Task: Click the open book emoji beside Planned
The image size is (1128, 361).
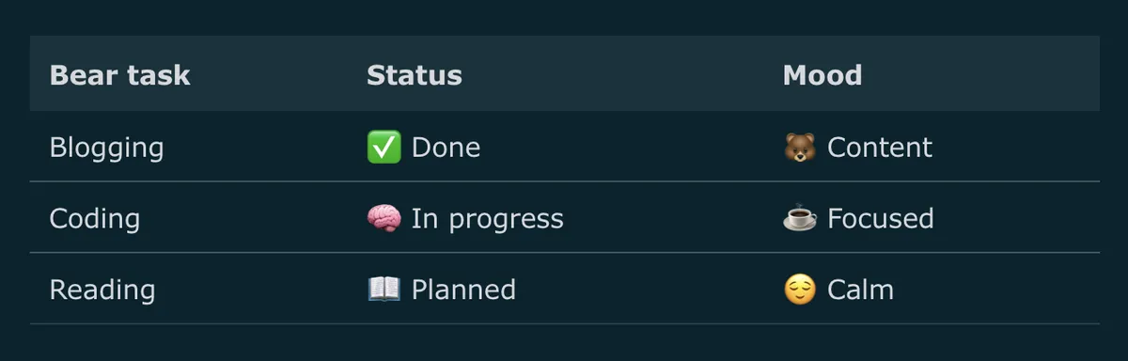Action: (x=384, y=290)
